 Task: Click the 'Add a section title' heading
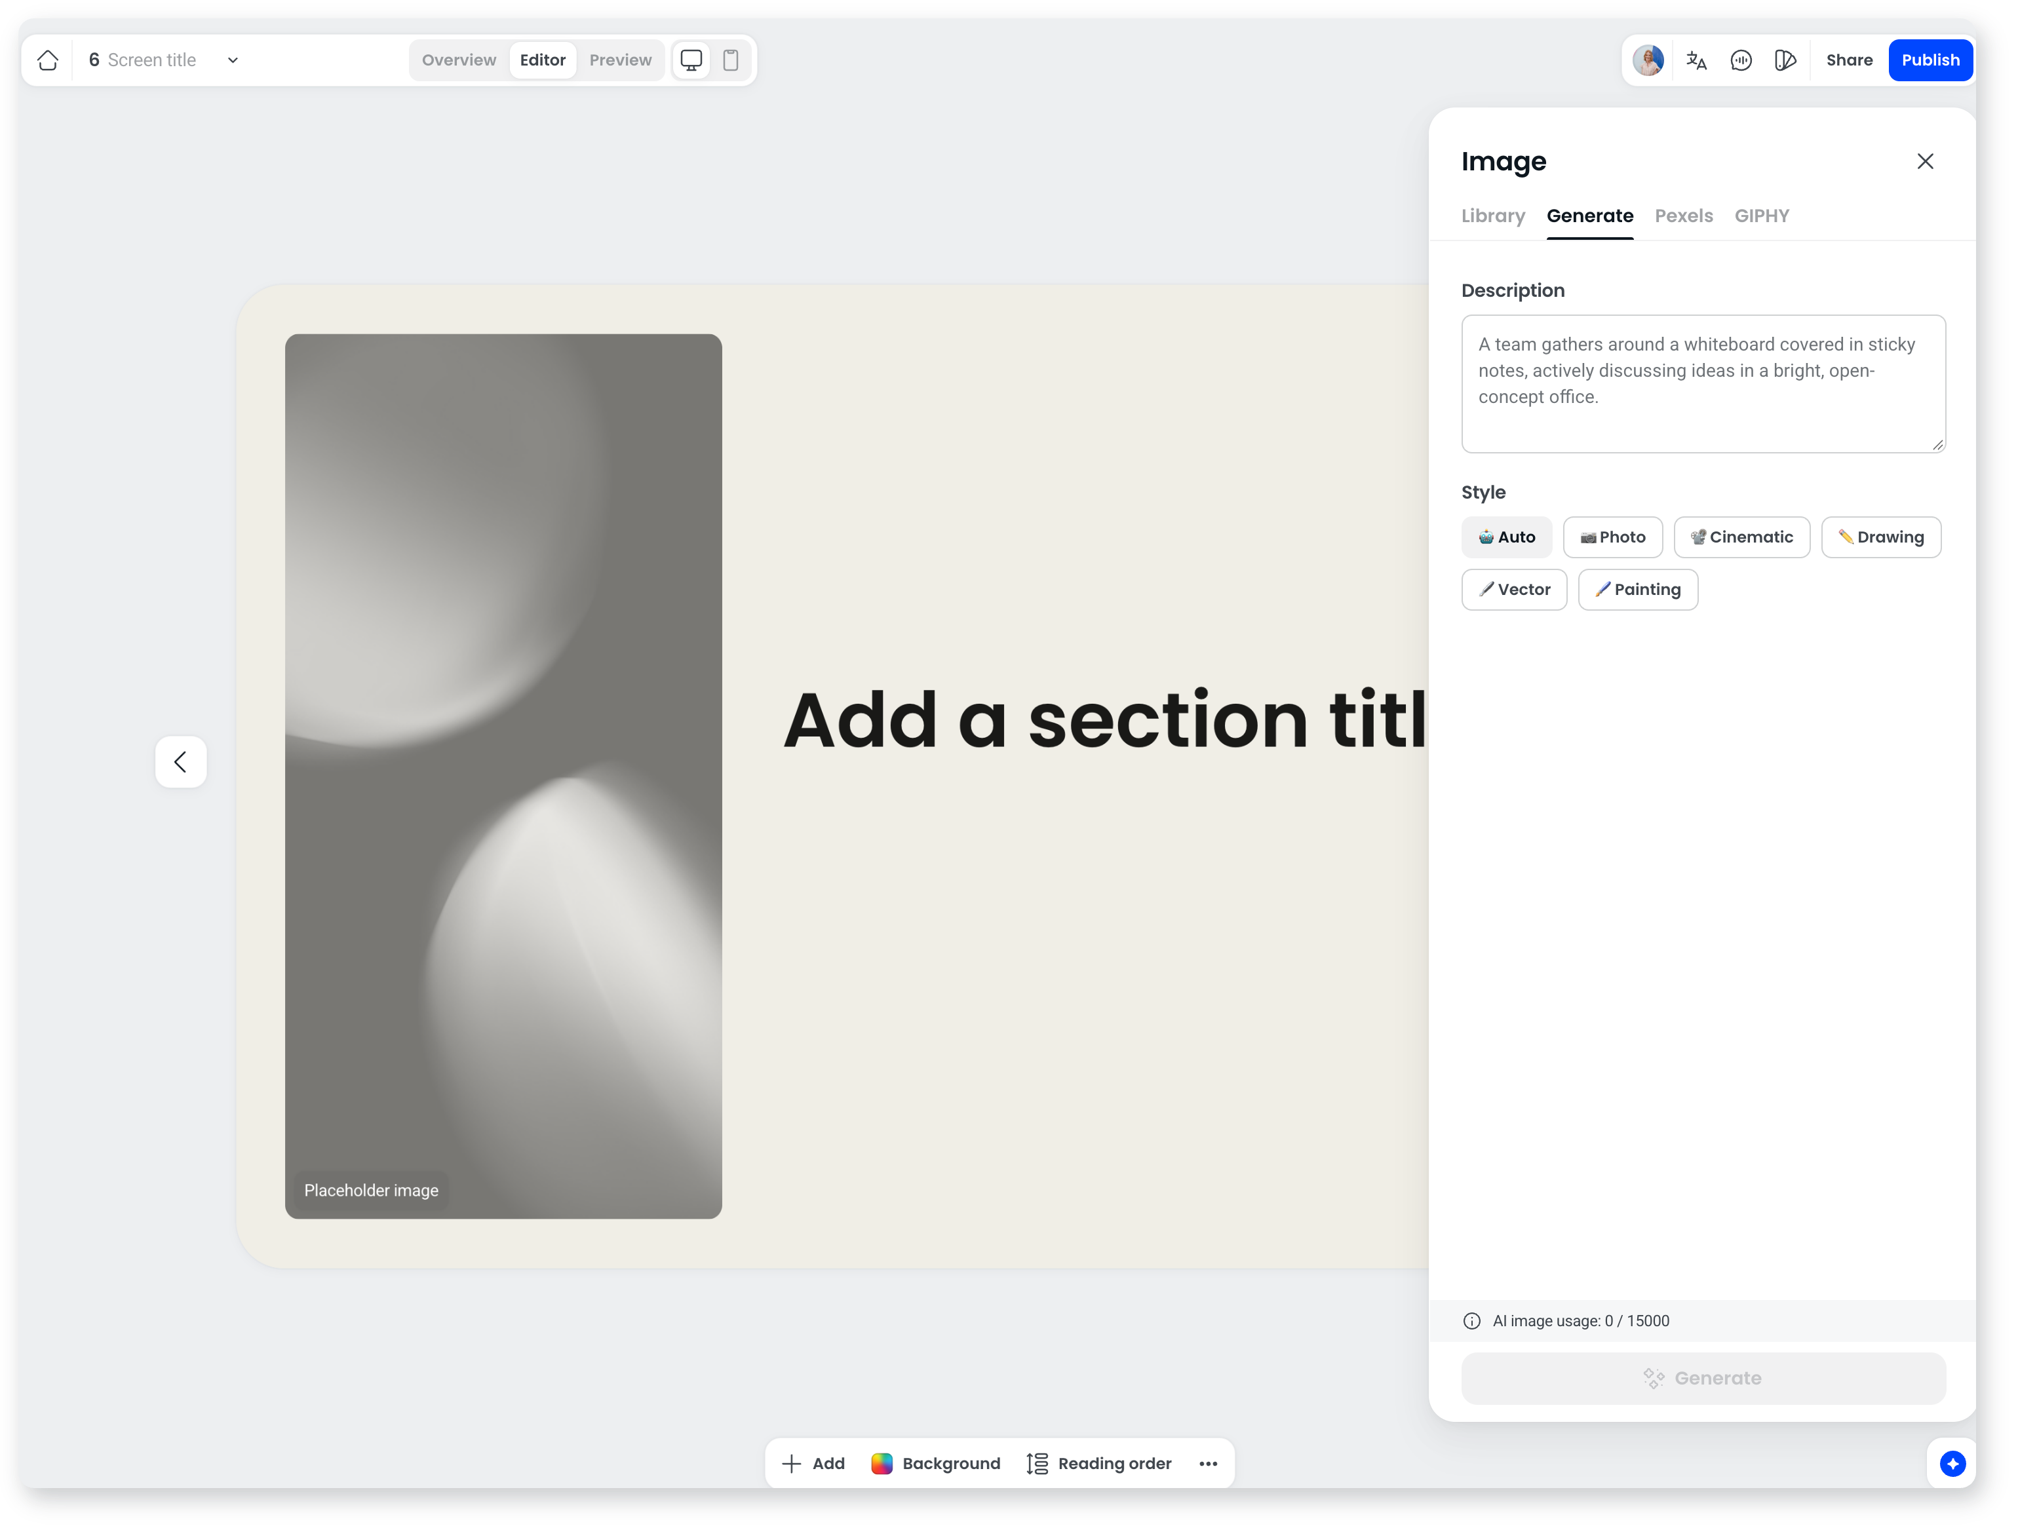pyautogui.click(x=1105, y=720)
